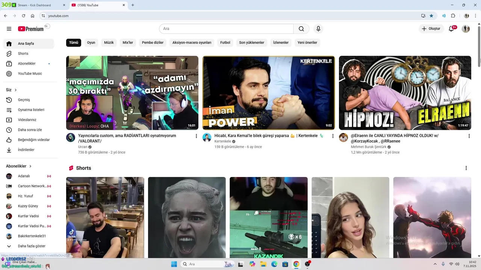
Task: Open the Kertenkele iman POWER thumbnail
Action: [x=269, y=93]
